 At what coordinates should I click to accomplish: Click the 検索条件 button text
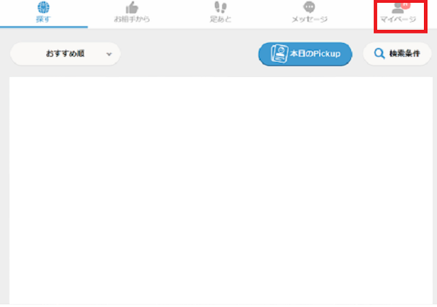click(404, 53)
